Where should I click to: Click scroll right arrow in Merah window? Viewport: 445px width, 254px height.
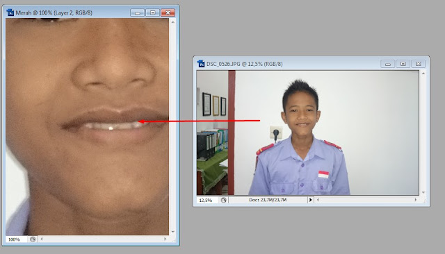[x=165, y=239]
